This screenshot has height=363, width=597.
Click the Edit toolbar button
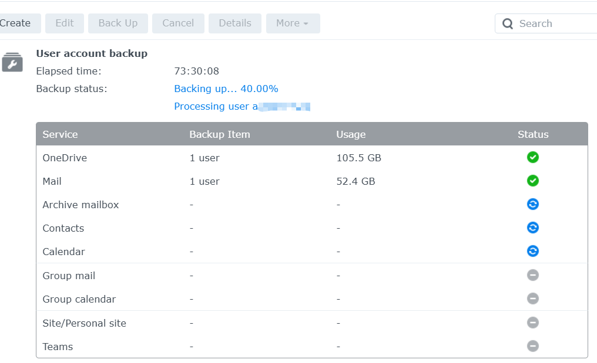click(65, 23)
